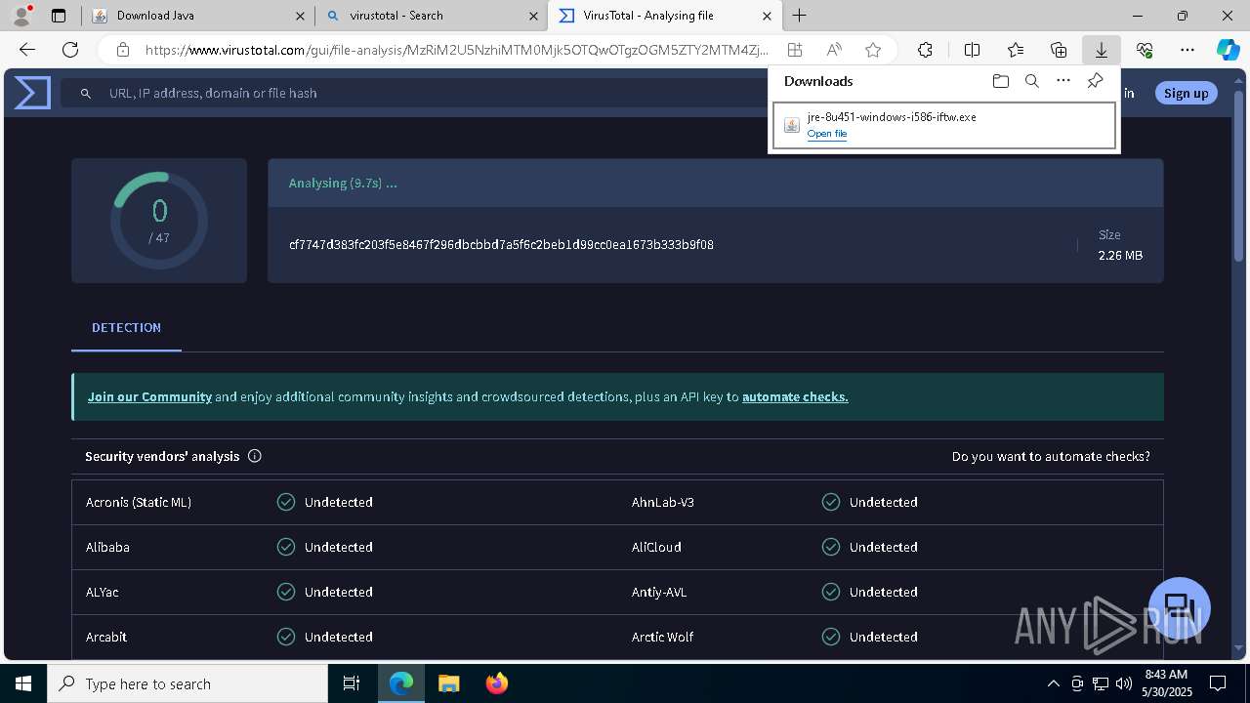
Task: Launch Firefox from the taskbar
Action: 497,683
